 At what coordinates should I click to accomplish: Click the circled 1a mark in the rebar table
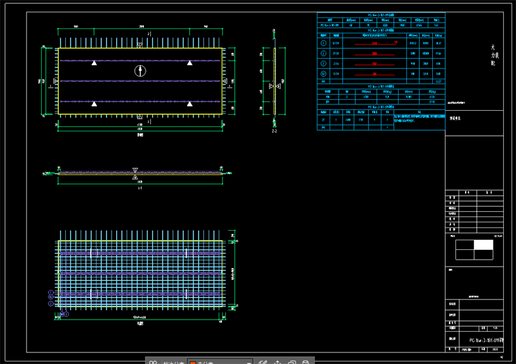pyautogui.click(x=324, y=73)
